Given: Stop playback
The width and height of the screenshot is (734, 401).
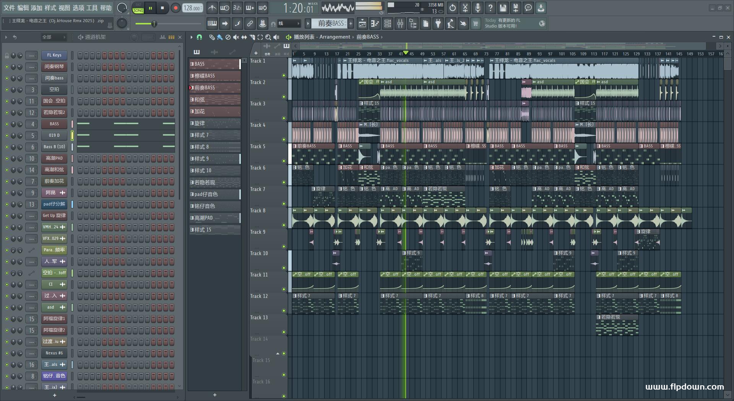Looking at the screenshot, I should point(162,8).
